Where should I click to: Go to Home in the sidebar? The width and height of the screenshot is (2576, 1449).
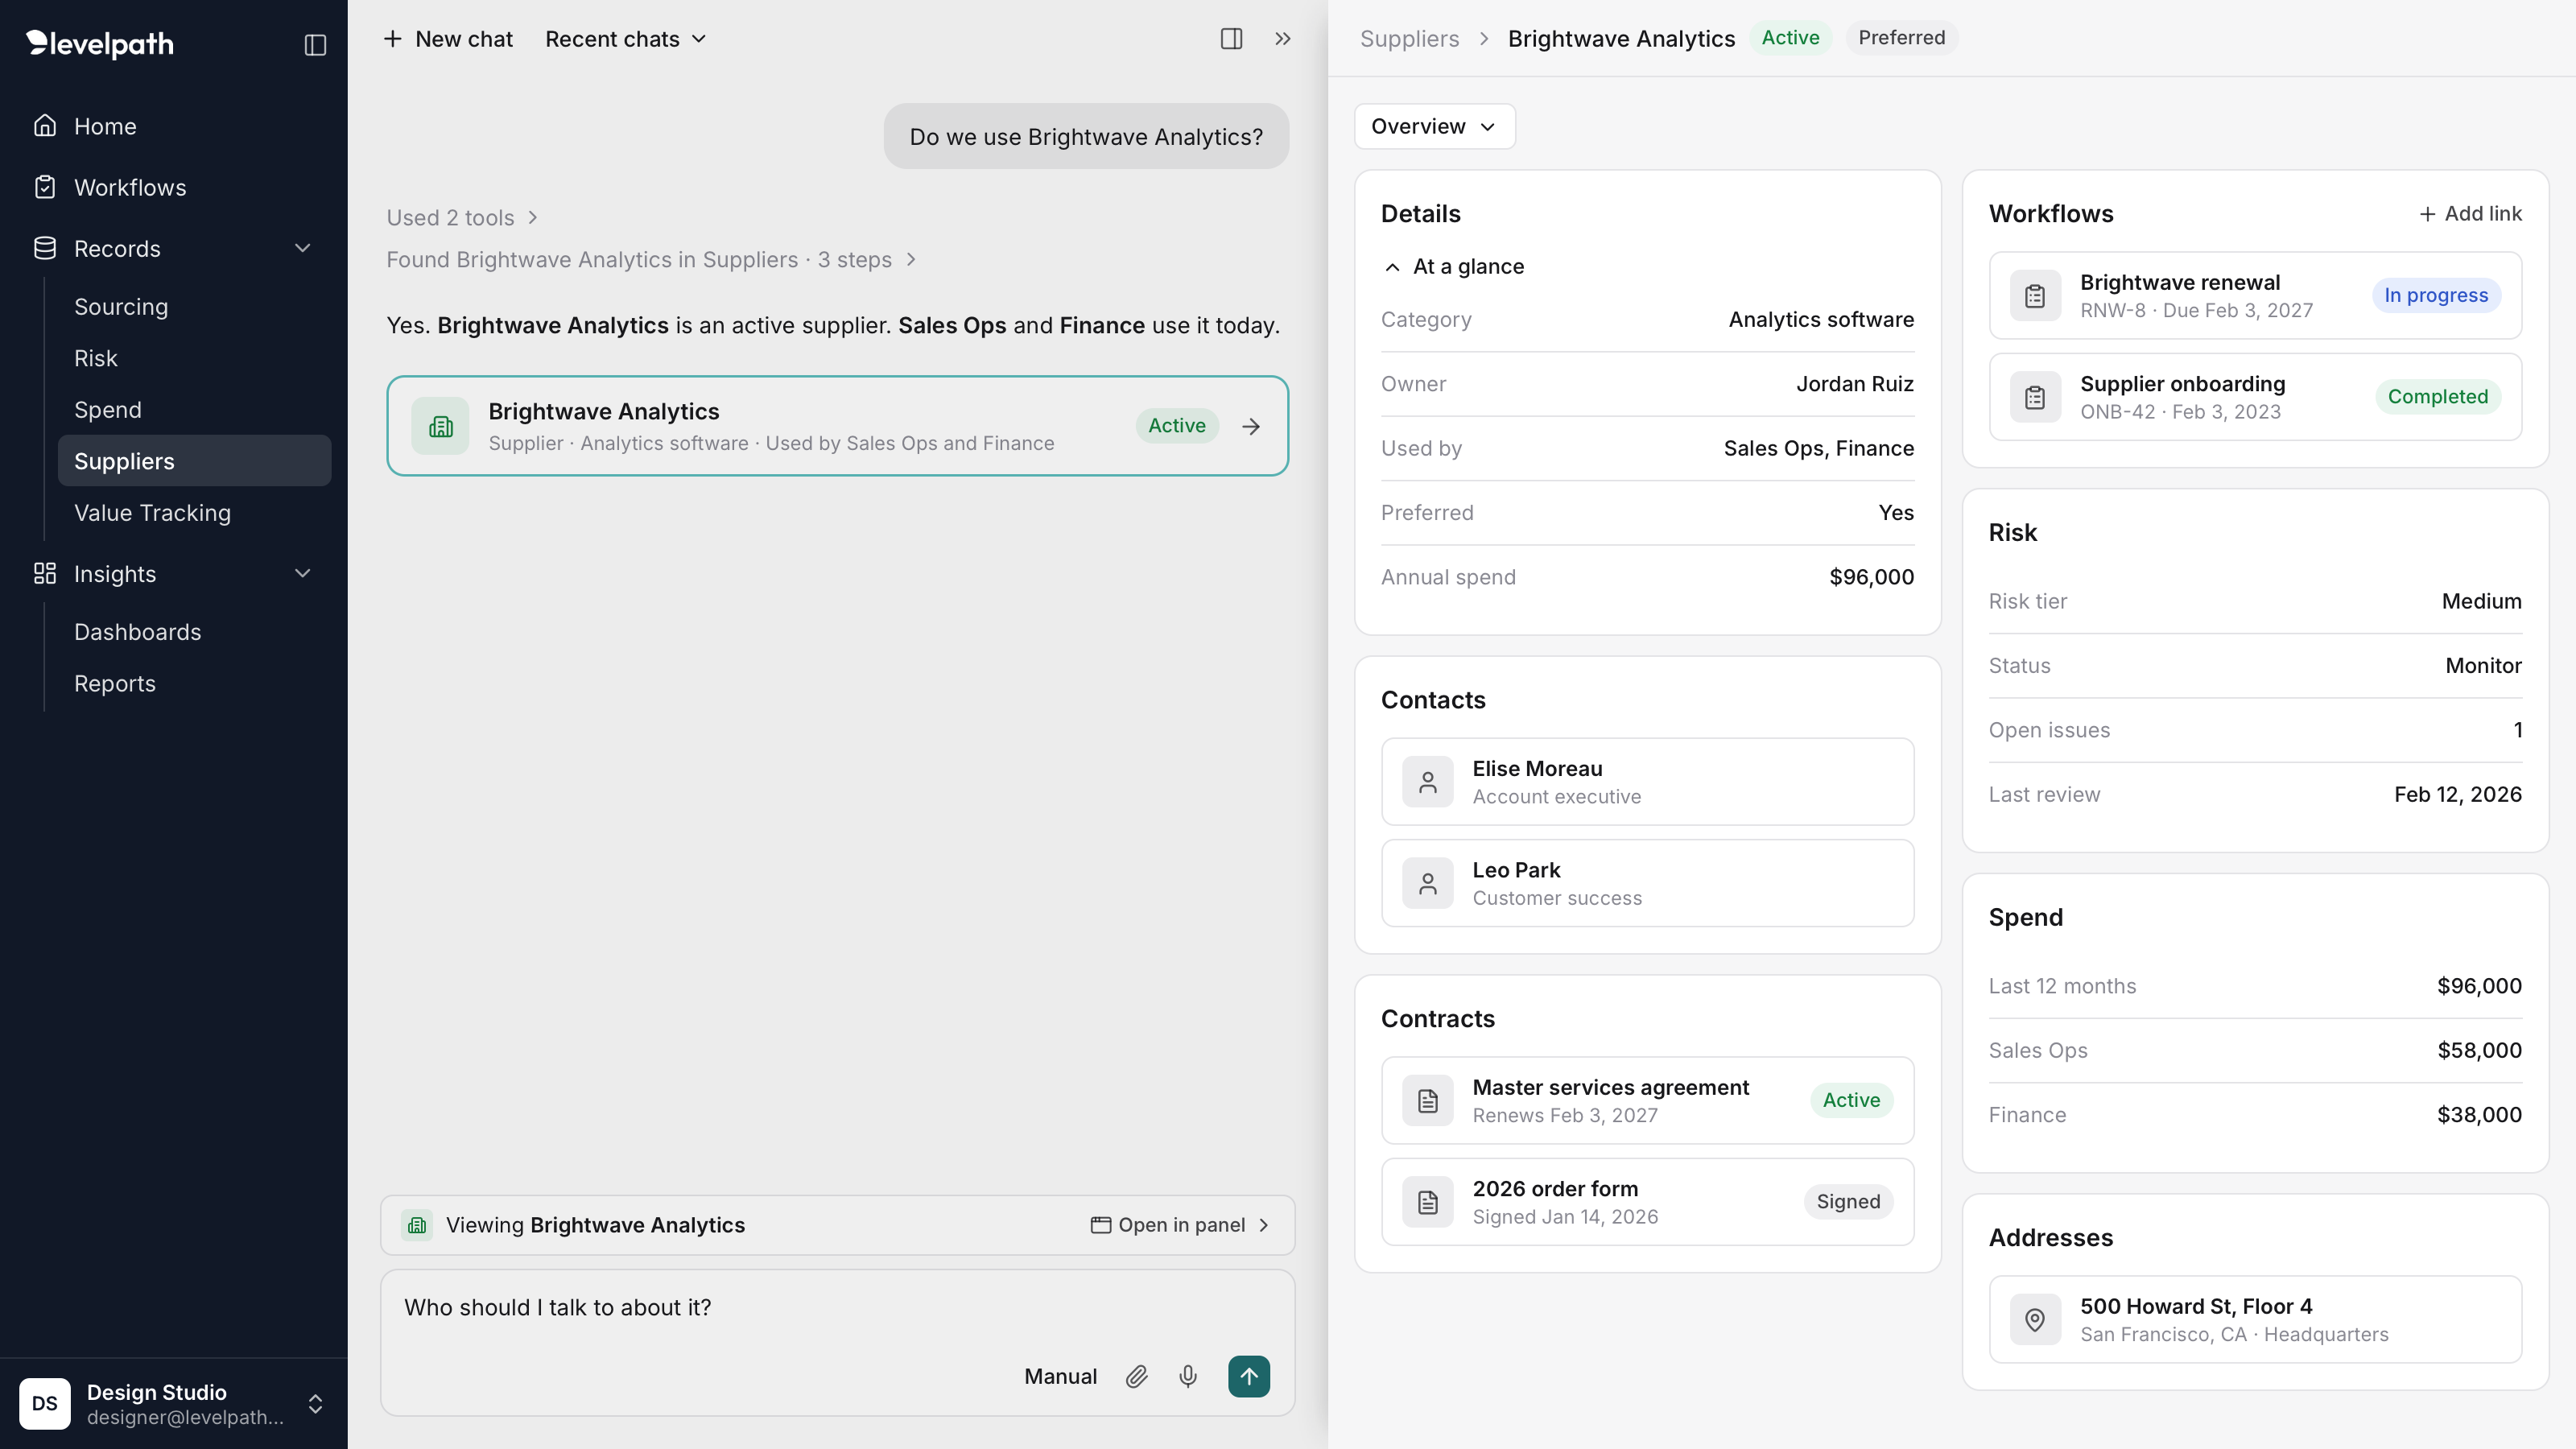pos(174,126)
